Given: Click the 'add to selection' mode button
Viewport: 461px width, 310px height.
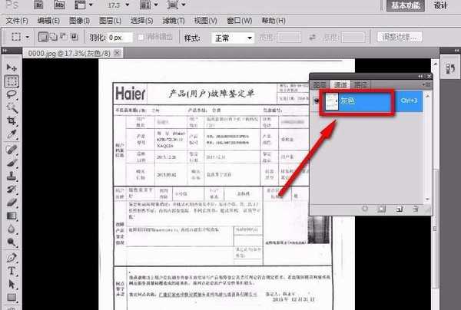Looking at the screenshot, I should point(53,37).
